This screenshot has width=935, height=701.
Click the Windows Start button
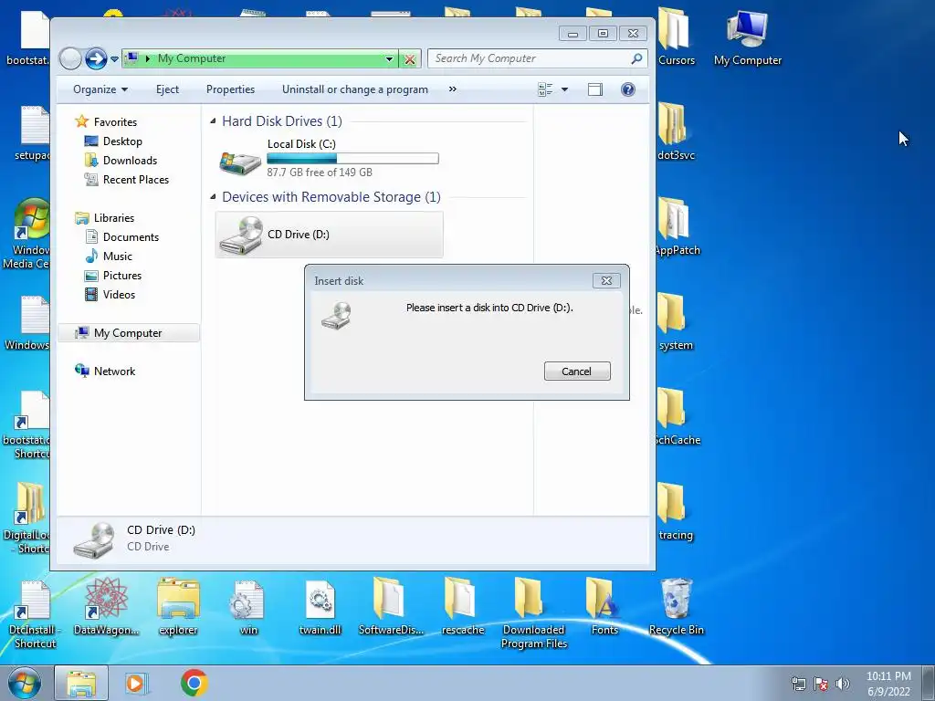coord(25,683)
